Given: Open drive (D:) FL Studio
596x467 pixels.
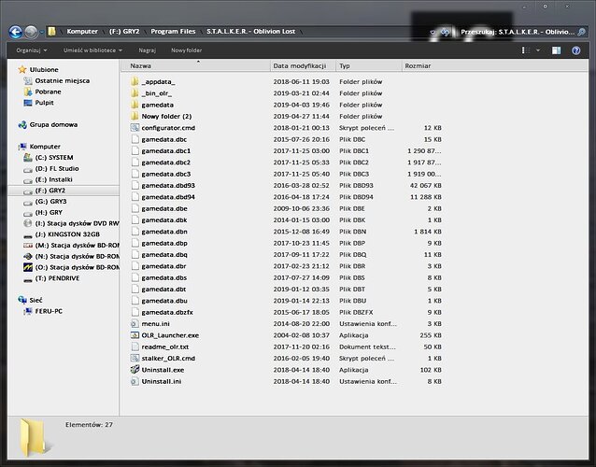Looking at the screenshot, I should [57, 168].
